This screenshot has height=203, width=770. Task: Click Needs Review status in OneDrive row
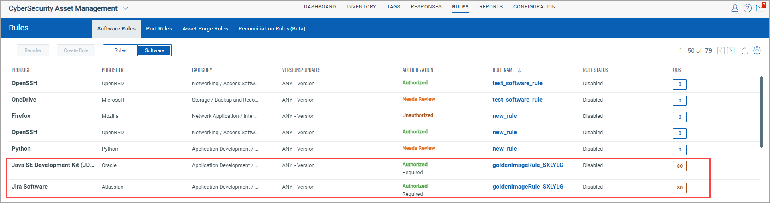pyautogui.click(x=419, y=99)
